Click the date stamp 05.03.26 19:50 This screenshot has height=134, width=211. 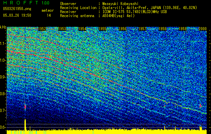pyautogui.click(x=17, y=15)
